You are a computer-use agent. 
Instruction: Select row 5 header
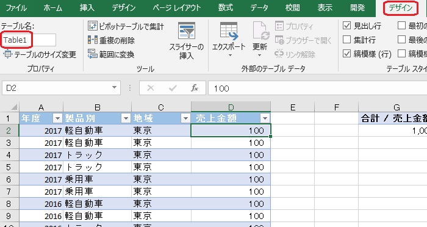point(9,167)
